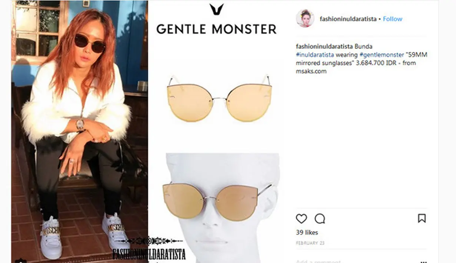This screenshot has width=456, height=263.
Task: Click the FASHIONINULDARATISTA watermark
Action: coord(149,254)
